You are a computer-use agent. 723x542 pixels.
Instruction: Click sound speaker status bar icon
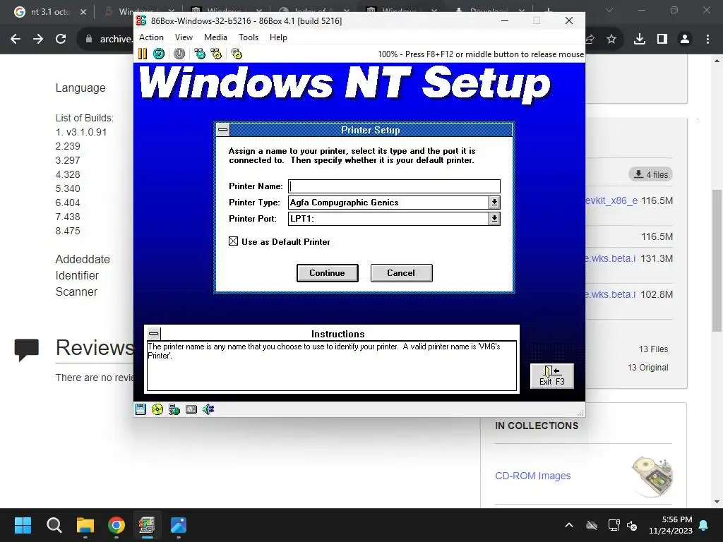208,409
